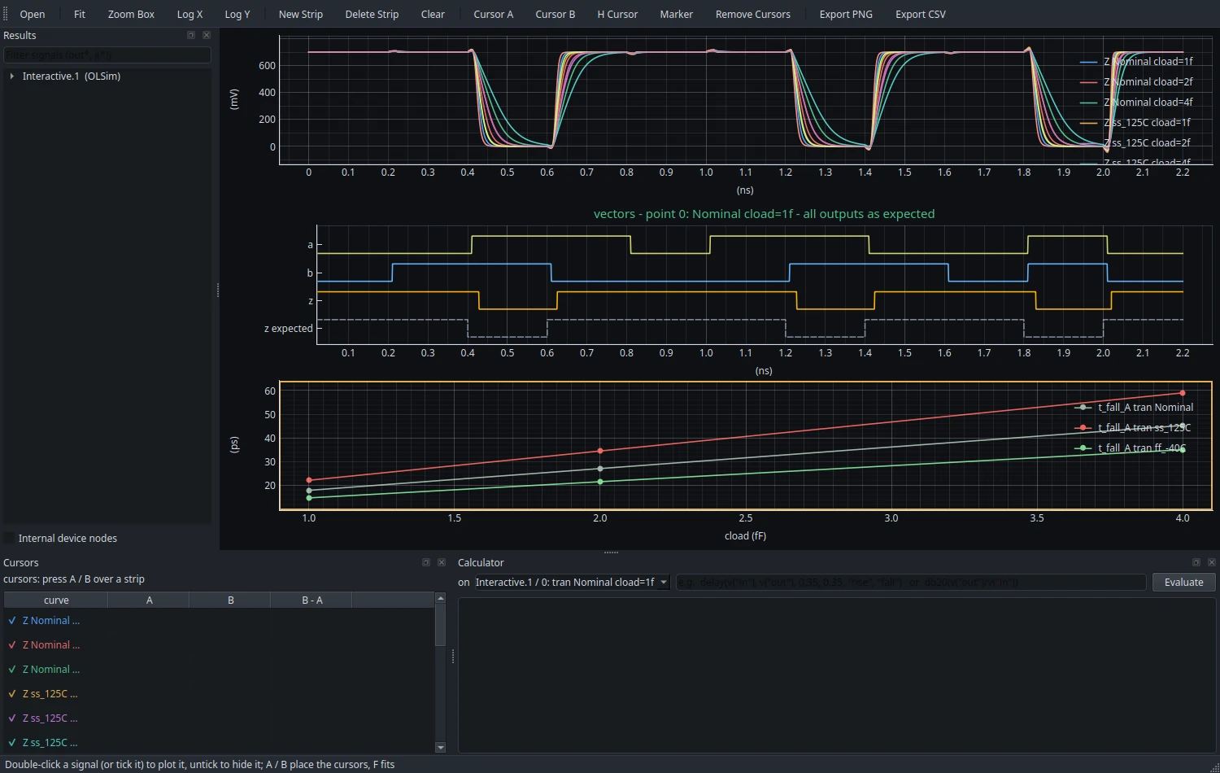
Task: Select the Interactive.1 (OLSim) result row
Action: tap(107, 76)
